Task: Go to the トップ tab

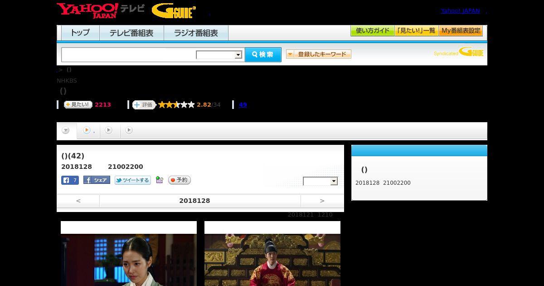Action: click(80, 33)
